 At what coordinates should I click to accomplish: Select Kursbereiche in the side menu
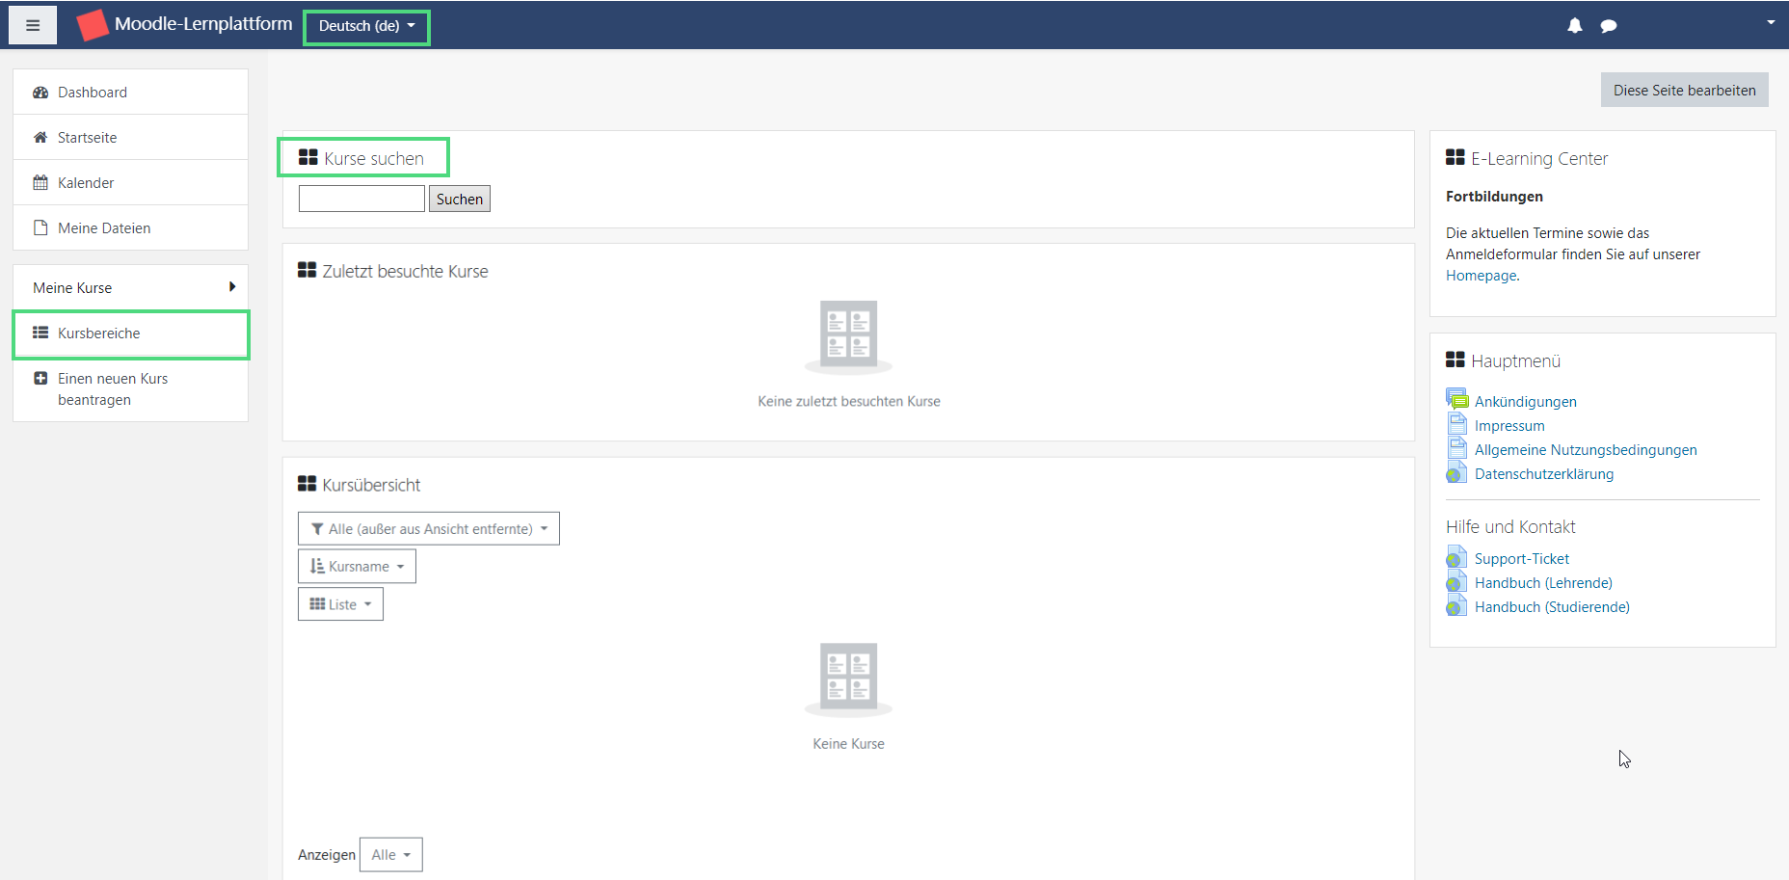click(130, 333)
